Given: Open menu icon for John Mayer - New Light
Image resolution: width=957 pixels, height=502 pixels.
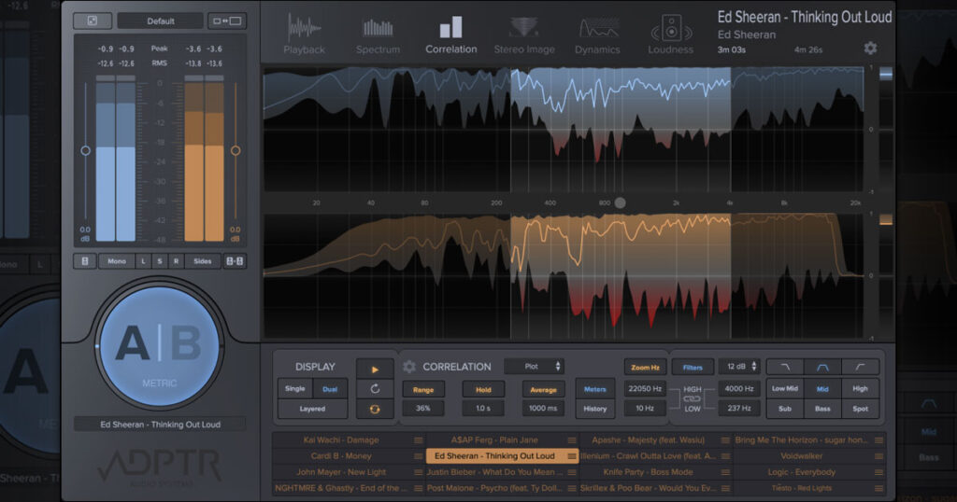Looking at the screenshot, I should click(x=418, y=472).
